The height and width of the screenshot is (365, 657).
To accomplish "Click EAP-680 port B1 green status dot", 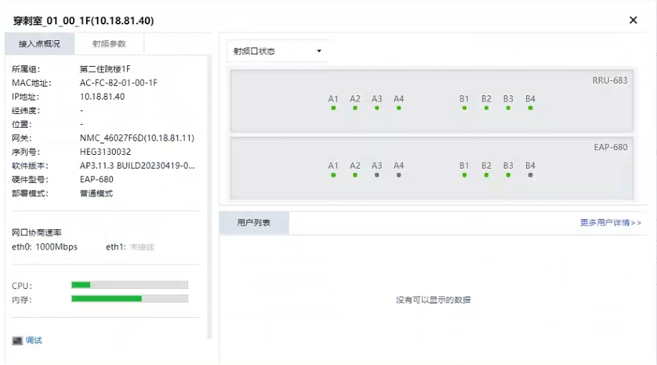I will coord(465,175).
